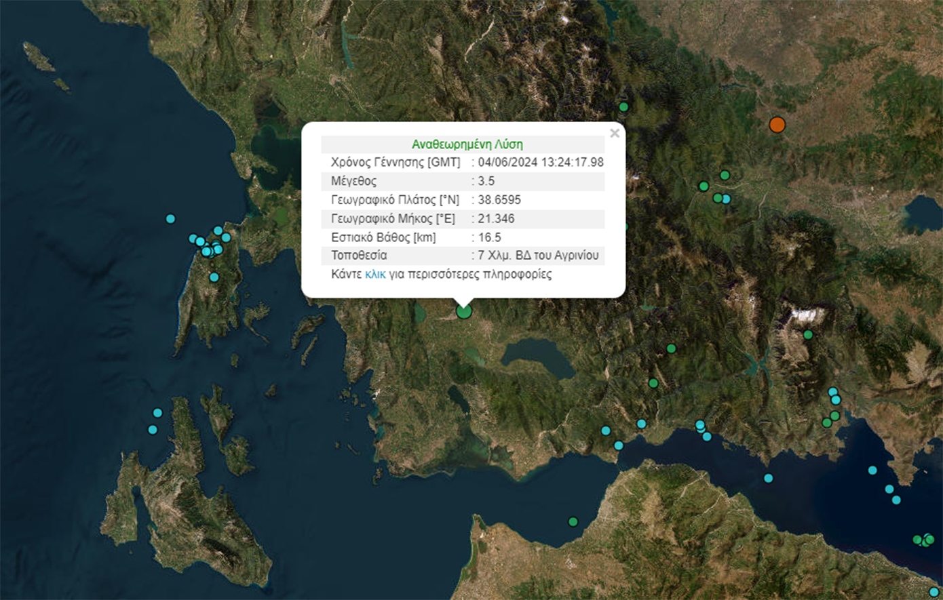Viewport: 943px width, 600px height.
Task: Click lone cyan marker south of Lefkada cluster
Action: [x=214, y=277]
